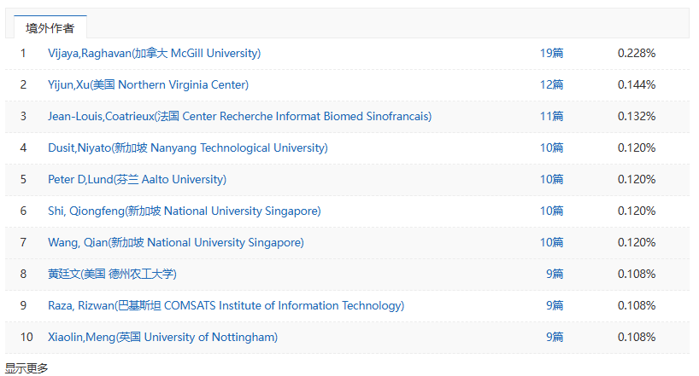Open Raza, Rizwan COMSATS Institute link
Screen dimensions: 699x376
coord(226,306)
